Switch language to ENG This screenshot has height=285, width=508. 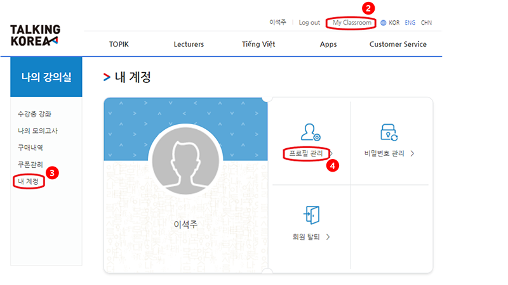tap(410, 23)
